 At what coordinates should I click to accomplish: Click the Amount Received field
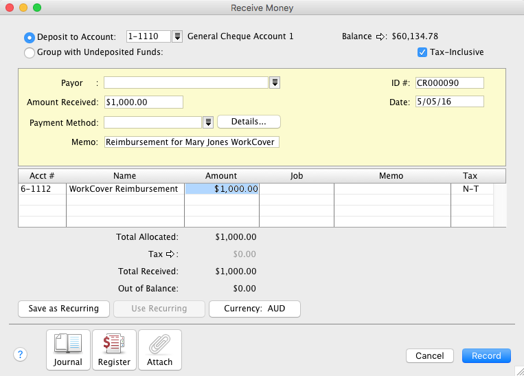pyautogui.click(x=144, y=102)
